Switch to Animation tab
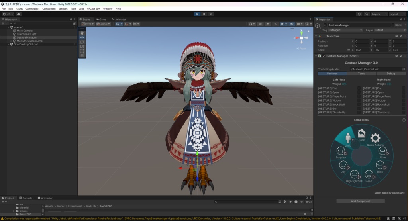Viewport: 408px width, 221px height. 45,198
